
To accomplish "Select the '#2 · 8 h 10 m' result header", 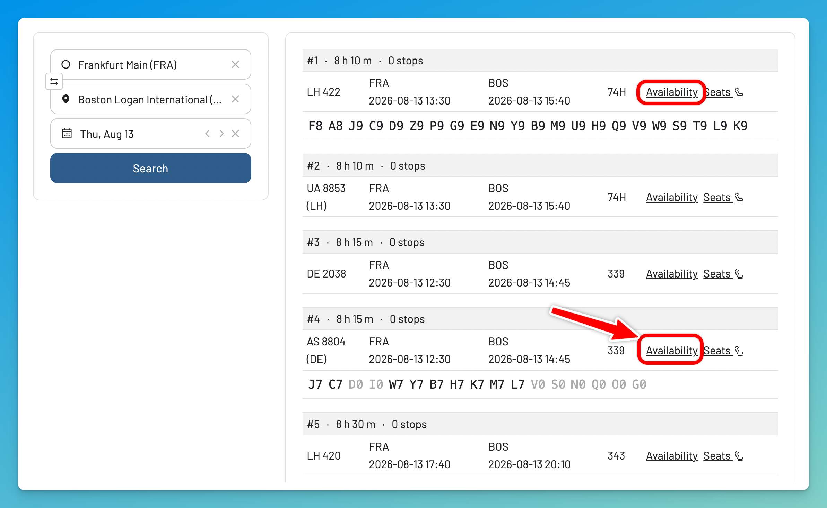I will pos(540,166).
